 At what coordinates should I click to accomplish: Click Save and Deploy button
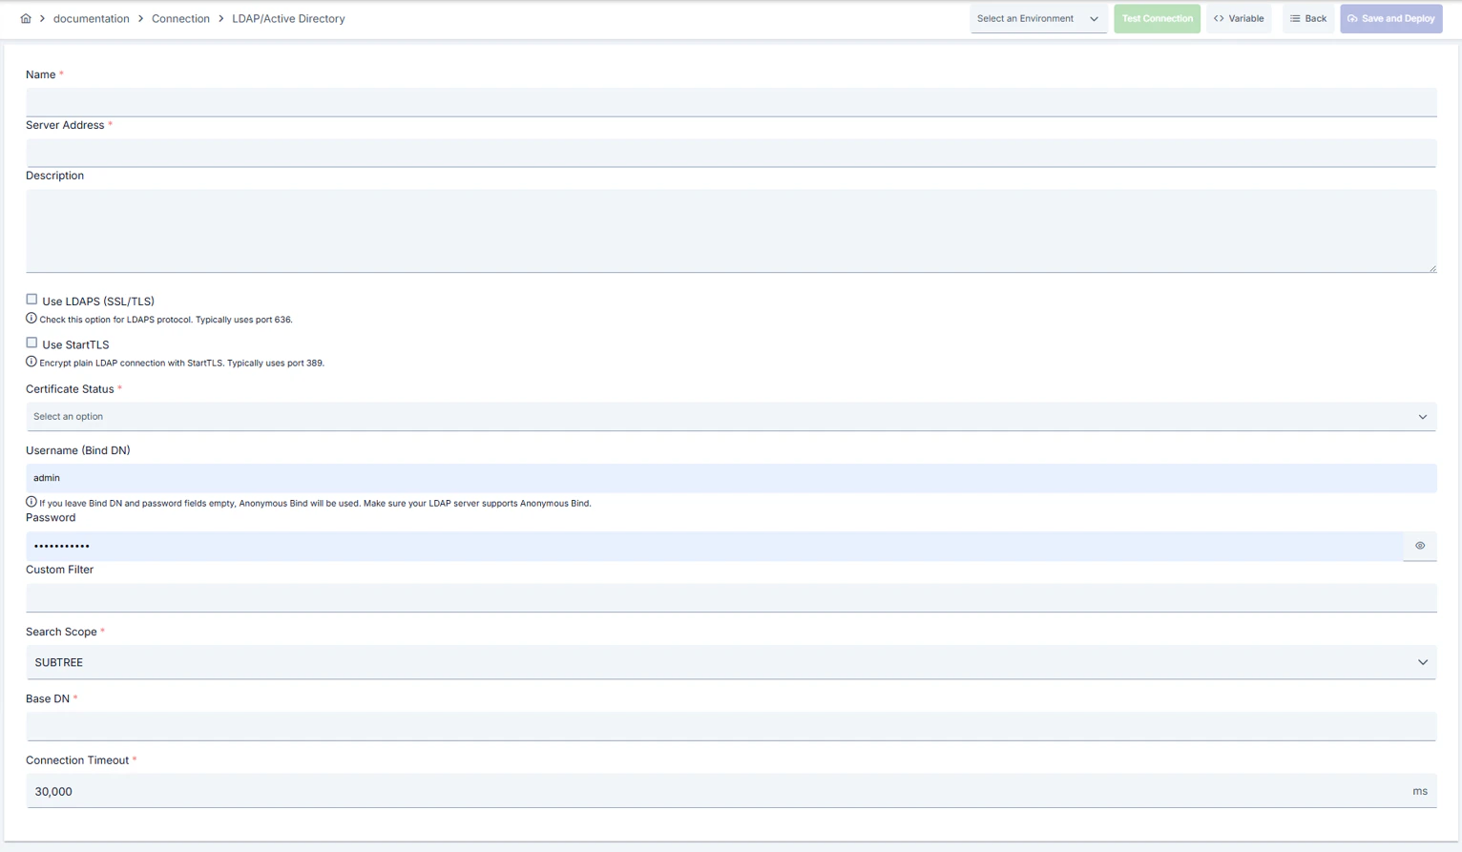tap(1391, 18)
